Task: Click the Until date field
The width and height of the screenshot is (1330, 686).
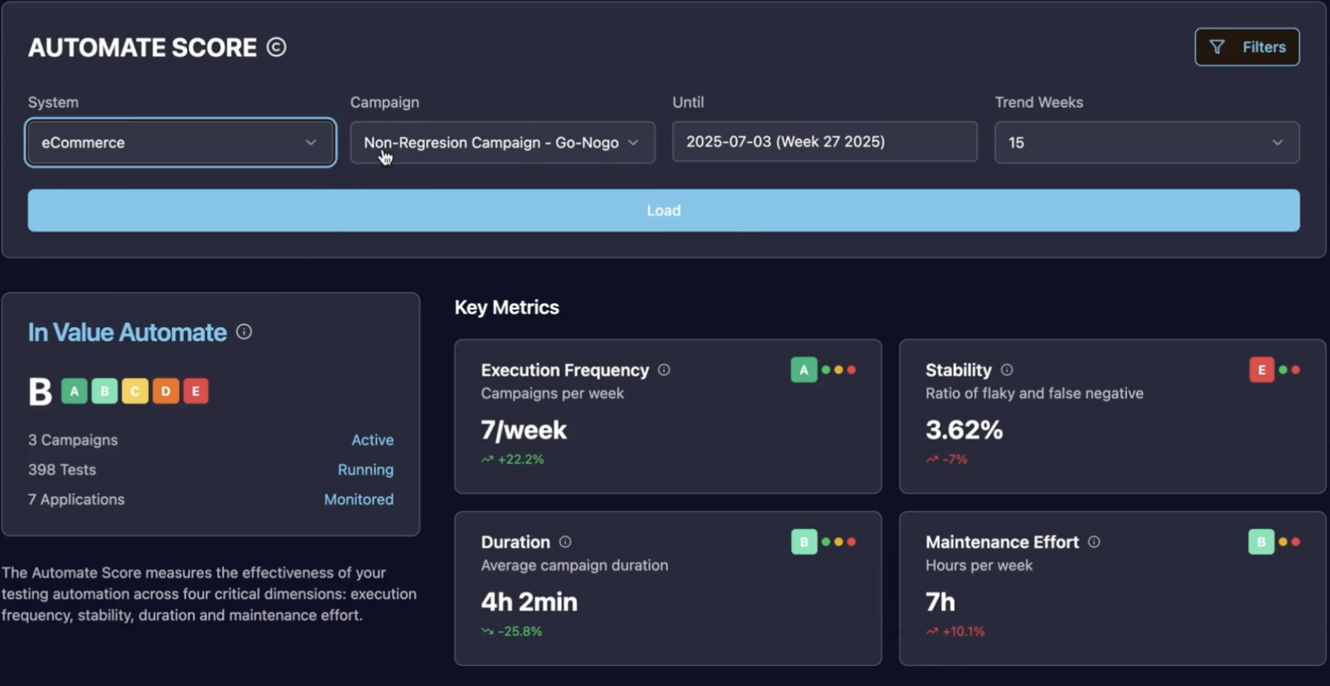Action: coord(824,141)
